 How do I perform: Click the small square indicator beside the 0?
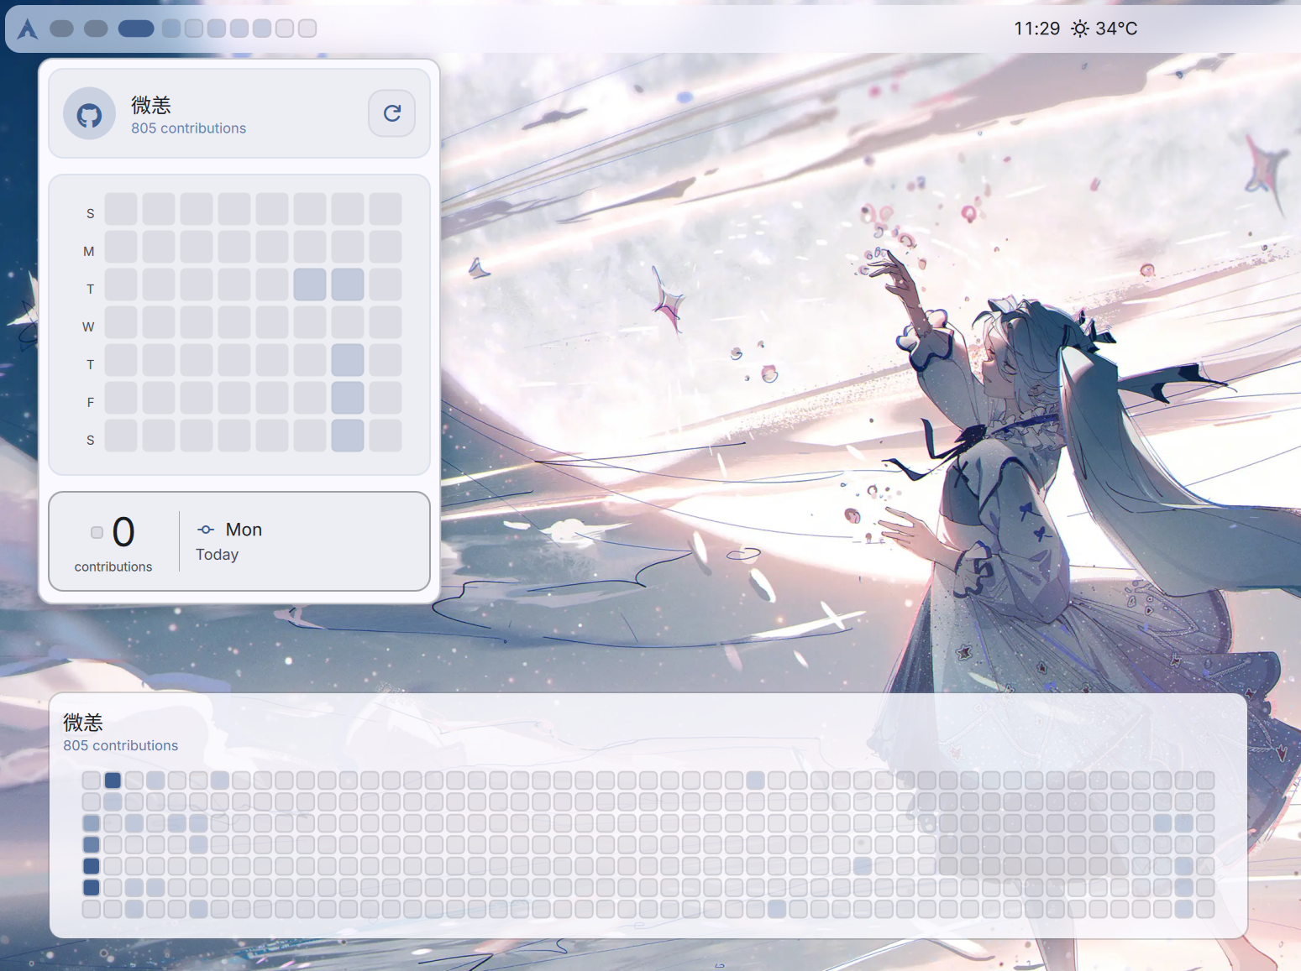click(97, 532)
